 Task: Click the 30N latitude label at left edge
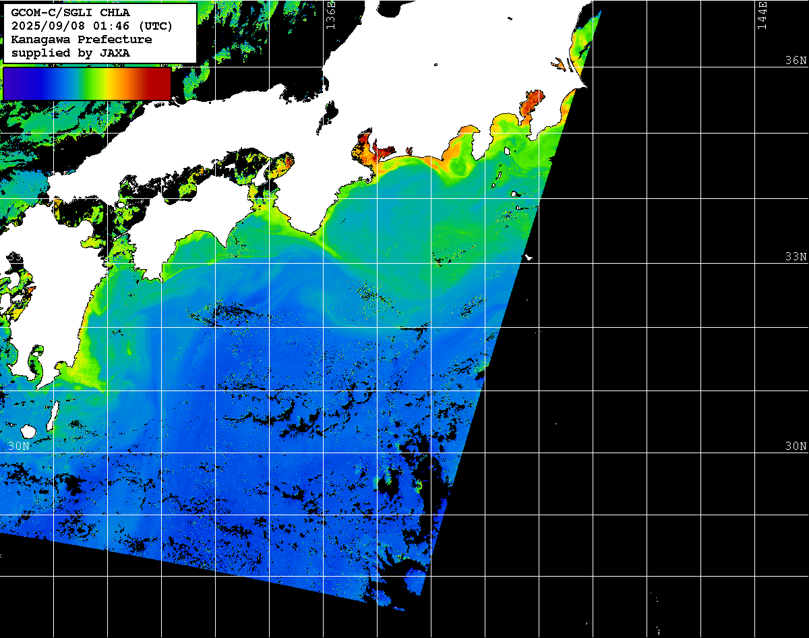(20, 446)
